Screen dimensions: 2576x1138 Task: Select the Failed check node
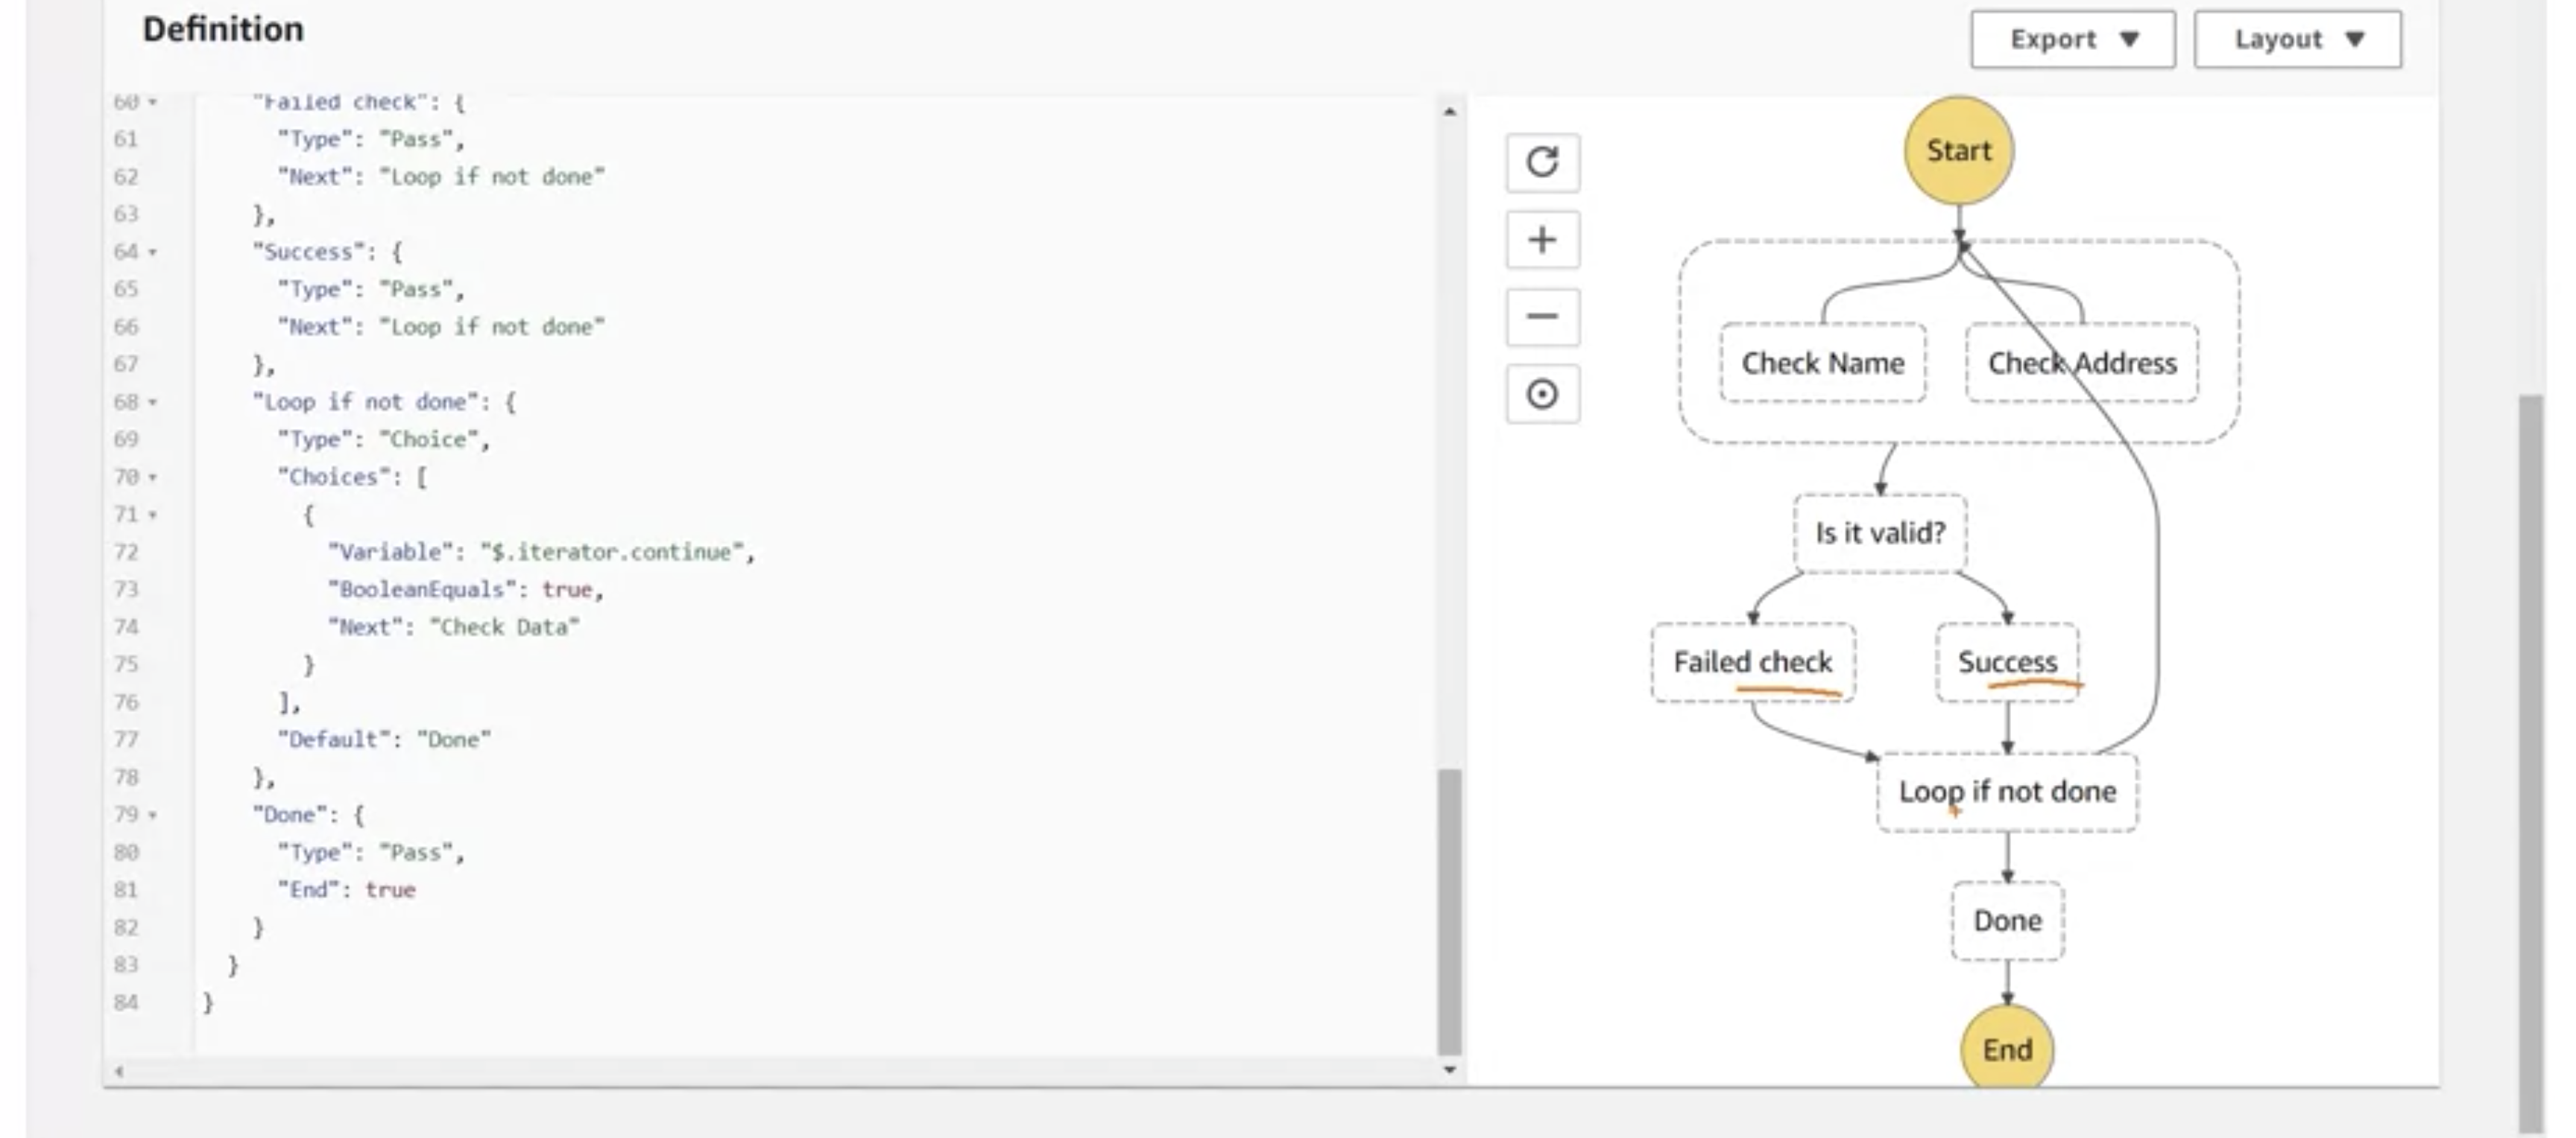pos(1752,661)
